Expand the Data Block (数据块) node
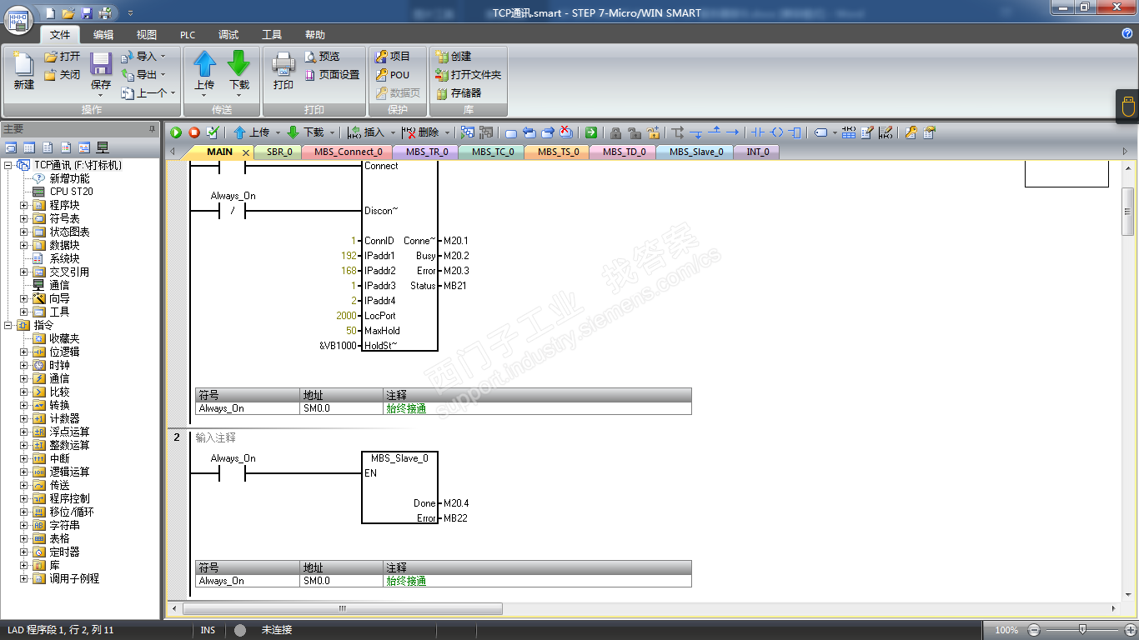This screenshot has width=1139, height=640. (24, 245)
